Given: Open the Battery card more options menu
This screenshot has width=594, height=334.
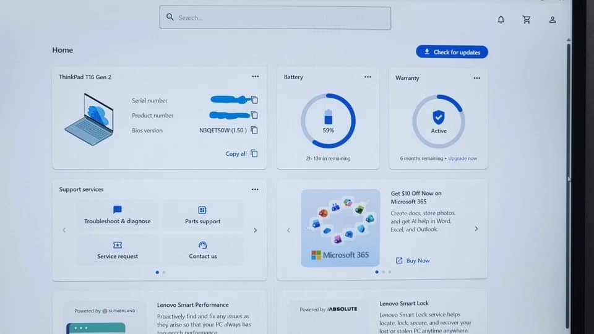Looking at the screenshot, I should [x=368, y=77].
